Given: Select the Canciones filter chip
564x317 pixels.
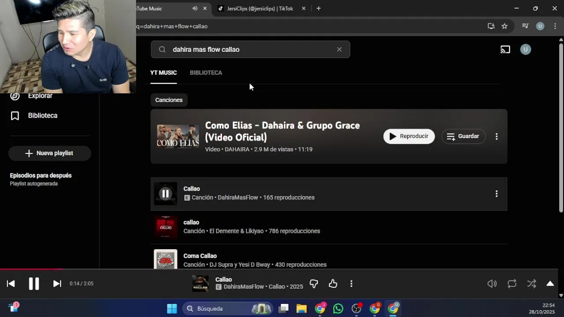Looking at the screenshot, I should (x=169, y=100).
